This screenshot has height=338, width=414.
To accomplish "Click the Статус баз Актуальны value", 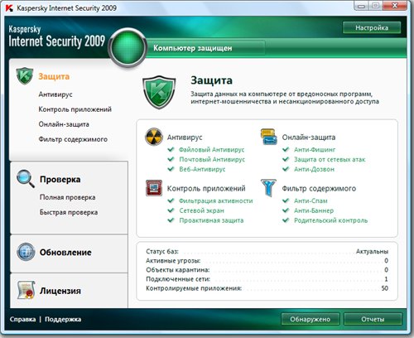I will 372,251.
